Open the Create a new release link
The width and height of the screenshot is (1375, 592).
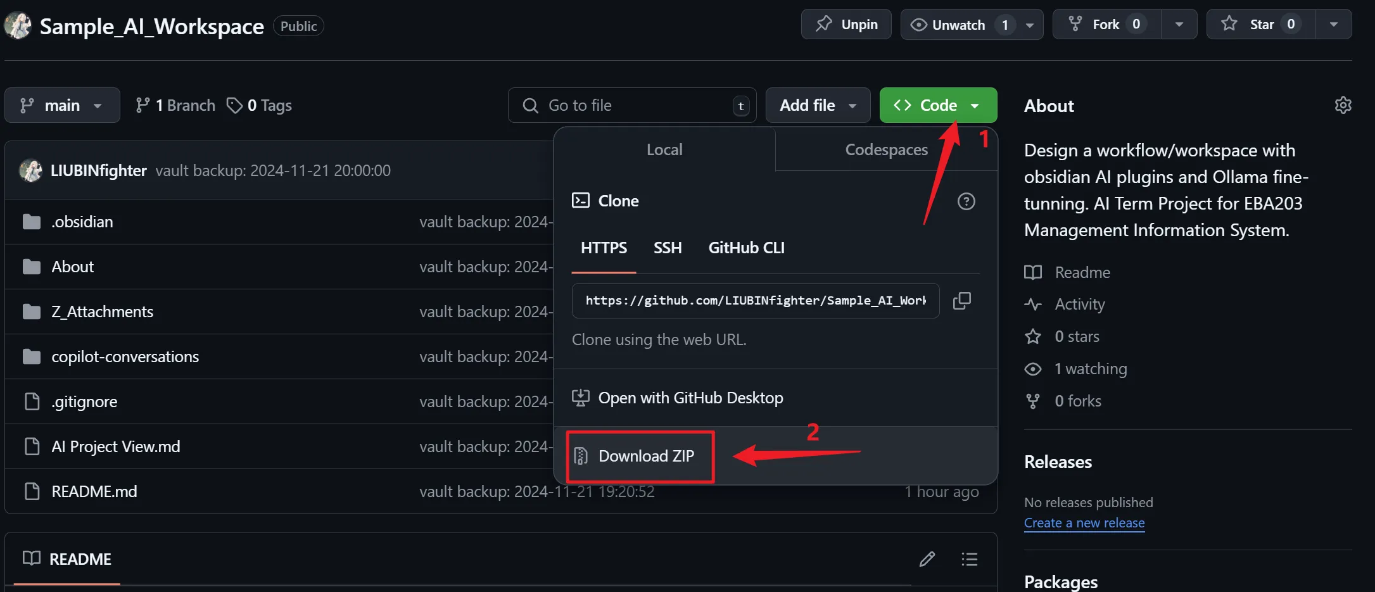pos(1084,523)
